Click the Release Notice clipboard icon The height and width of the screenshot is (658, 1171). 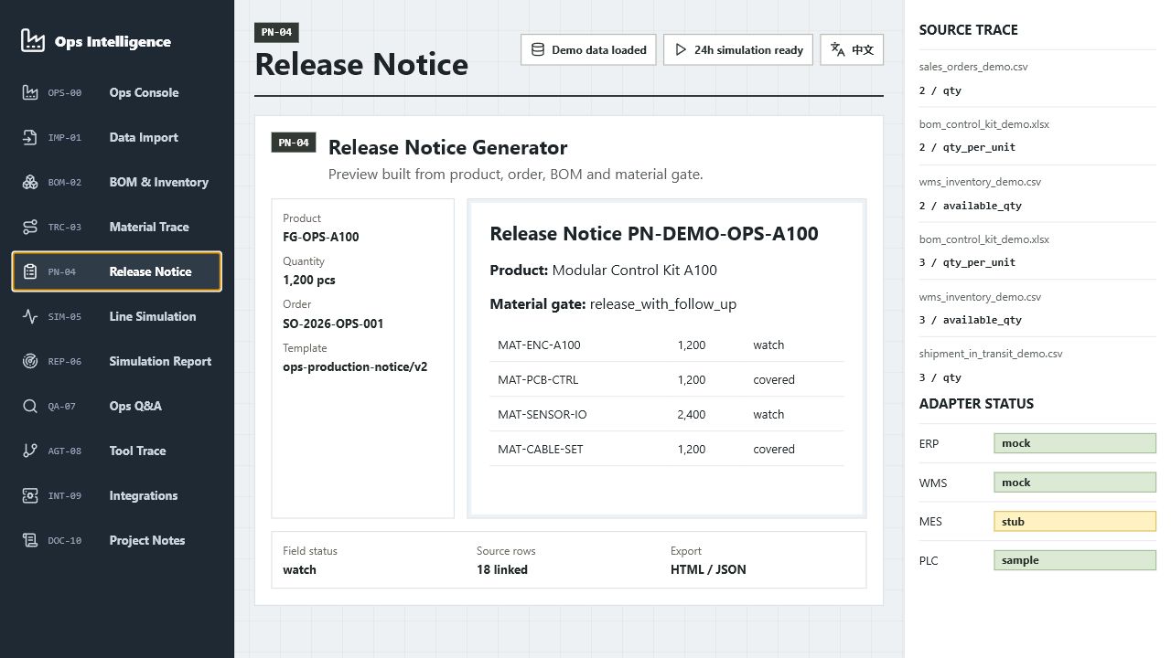(30, 271)
